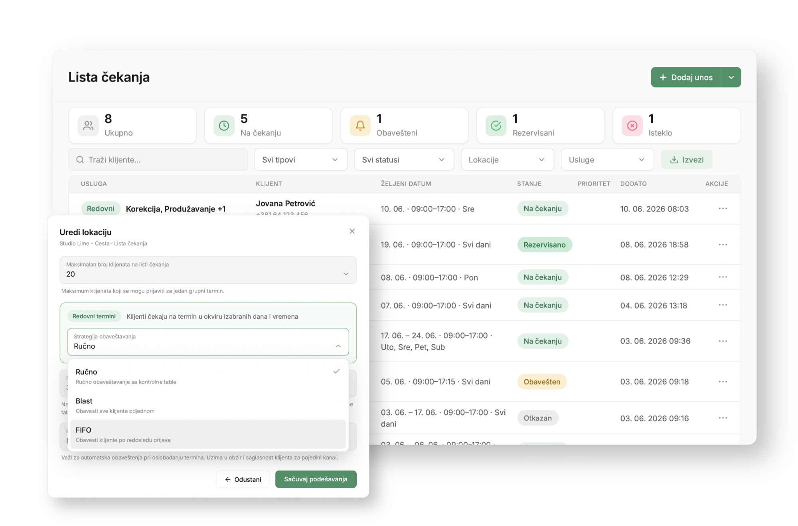Click the Rezervisani check icon

click(496, 126)
